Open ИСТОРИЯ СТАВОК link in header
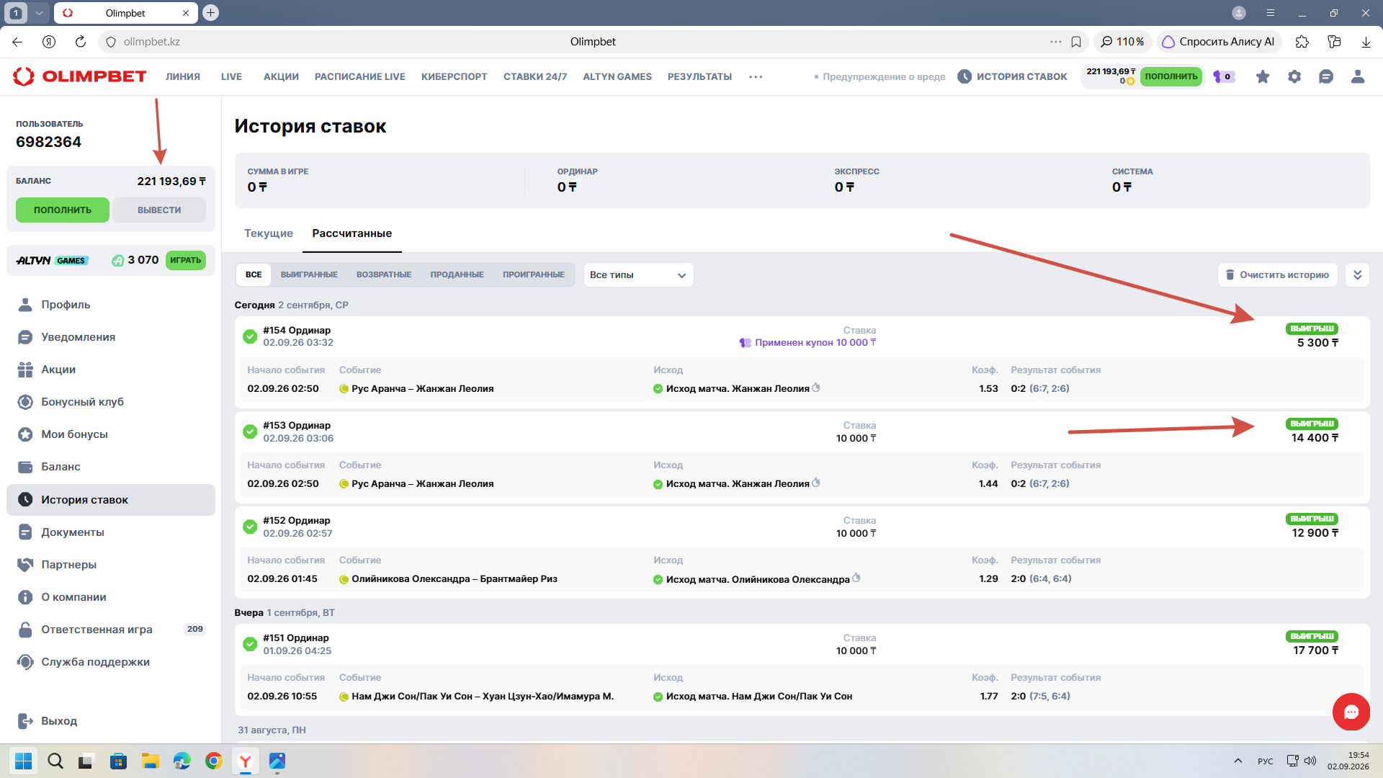Image resolution: width=1383 pixels, height=778 pixels. coord(1012,77)
